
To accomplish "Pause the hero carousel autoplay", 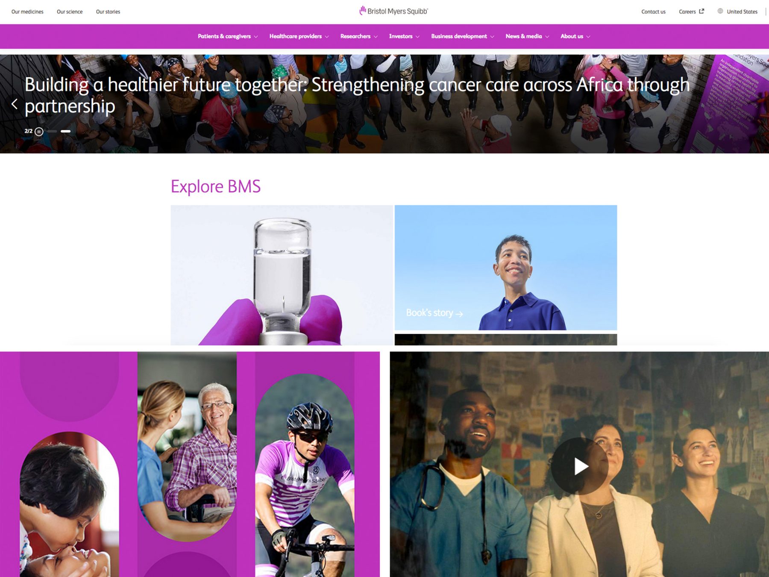I will [x=39, y=131].
